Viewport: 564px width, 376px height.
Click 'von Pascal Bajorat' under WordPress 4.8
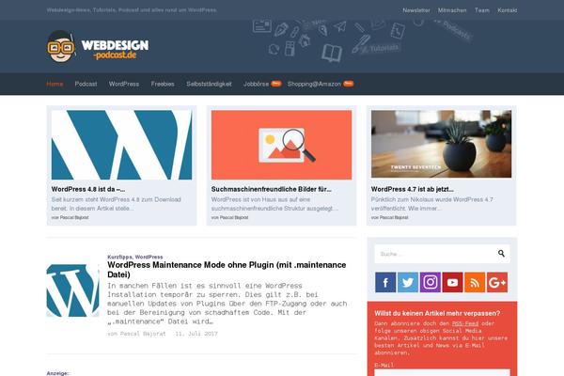[x=70, y=218]
